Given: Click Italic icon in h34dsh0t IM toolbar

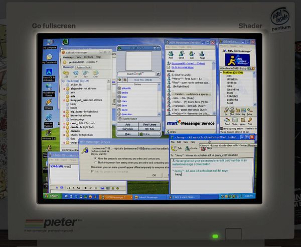Looking at the screenshot, I should tap(90, 188).
